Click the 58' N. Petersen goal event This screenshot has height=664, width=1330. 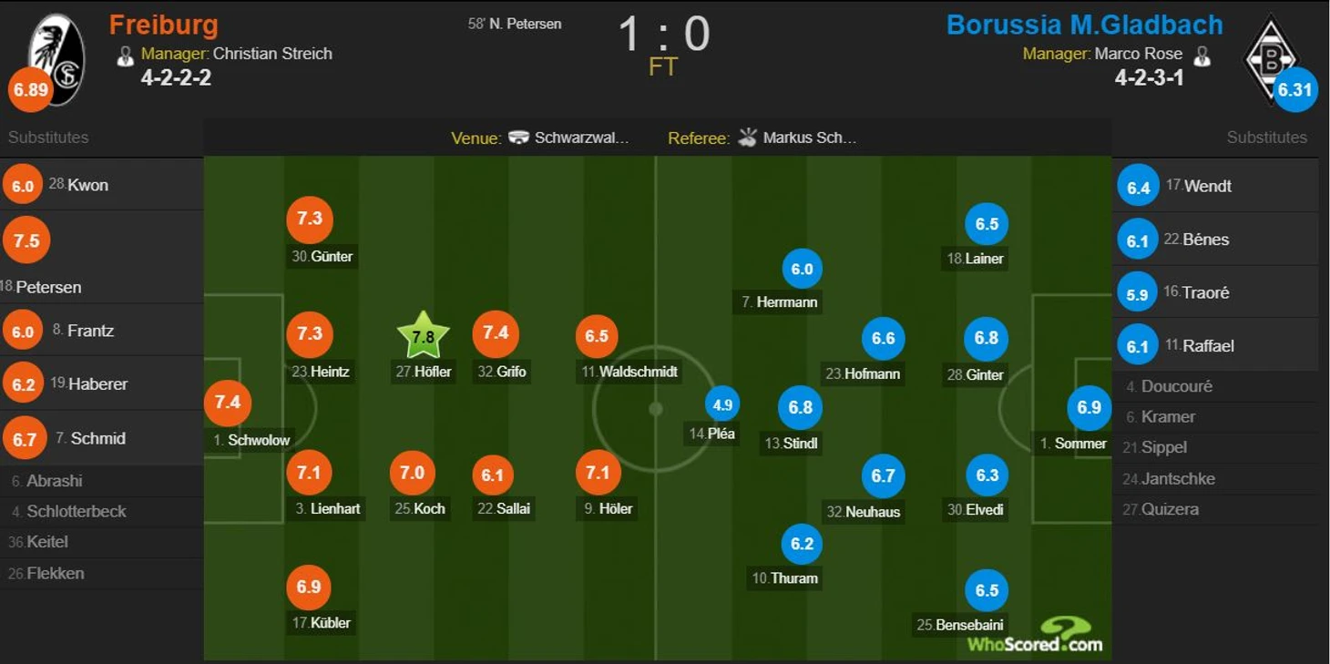pyautogui.click(x=515, y=24)
